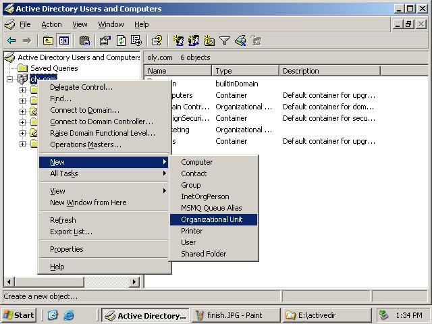Click the Find objects toolbar icon
Viewport: 432px width, 324px height.
click(x=240, y=40)
